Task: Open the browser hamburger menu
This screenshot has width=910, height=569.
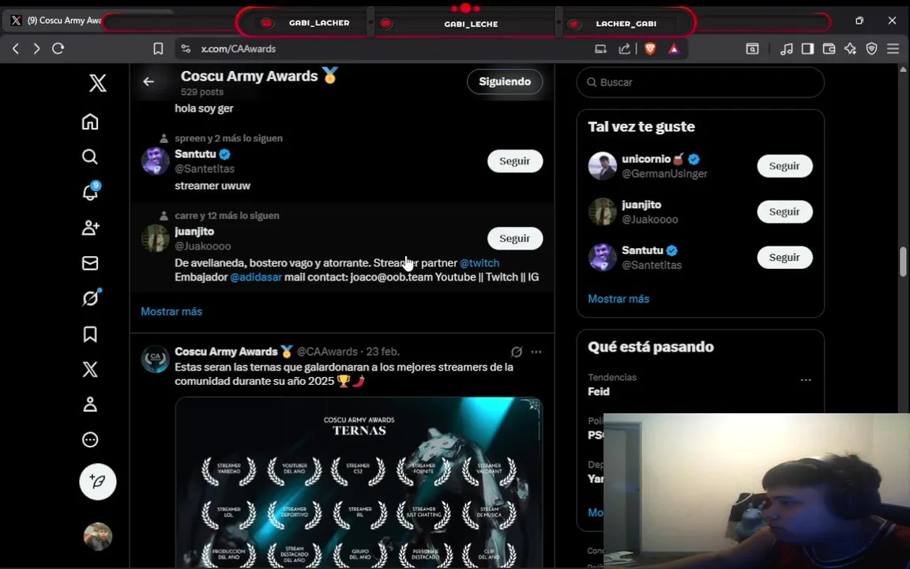Action: tap(893, 49)
